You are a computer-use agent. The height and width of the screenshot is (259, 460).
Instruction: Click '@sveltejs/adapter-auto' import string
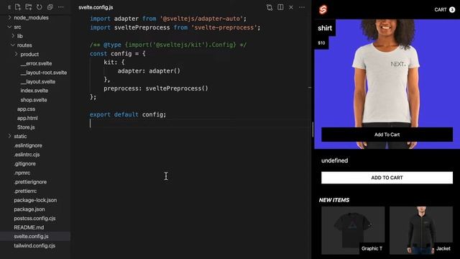[201, 19]
